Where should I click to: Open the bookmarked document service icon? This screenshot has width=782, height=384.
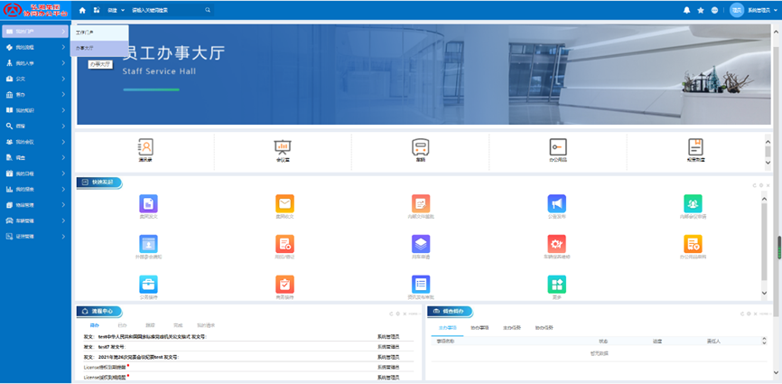tap(695, 147)
